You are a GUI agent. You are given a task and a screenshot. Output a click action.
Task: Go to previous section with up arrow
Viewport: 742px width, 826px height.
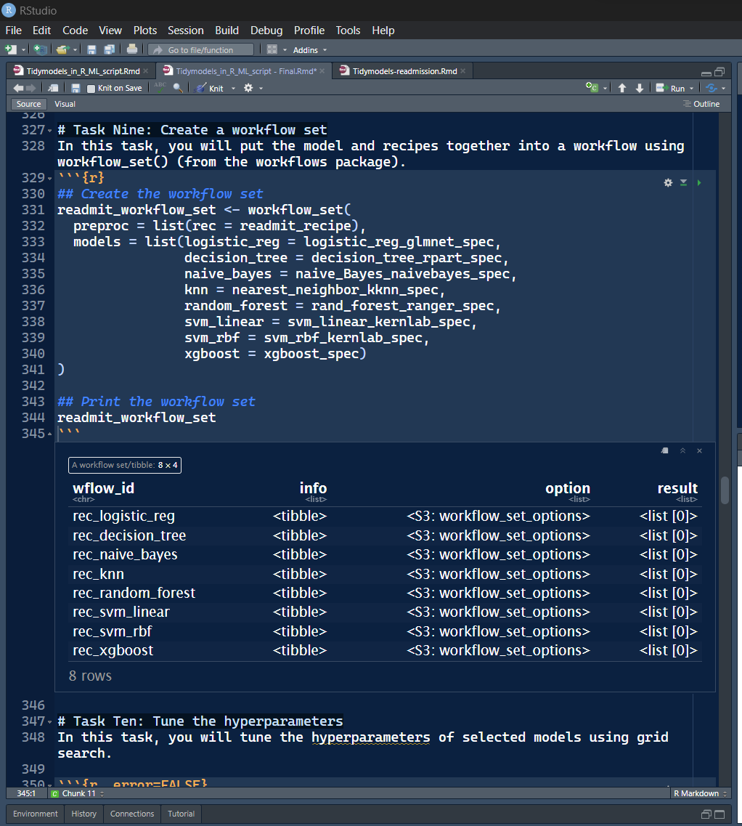pos(622,88)
